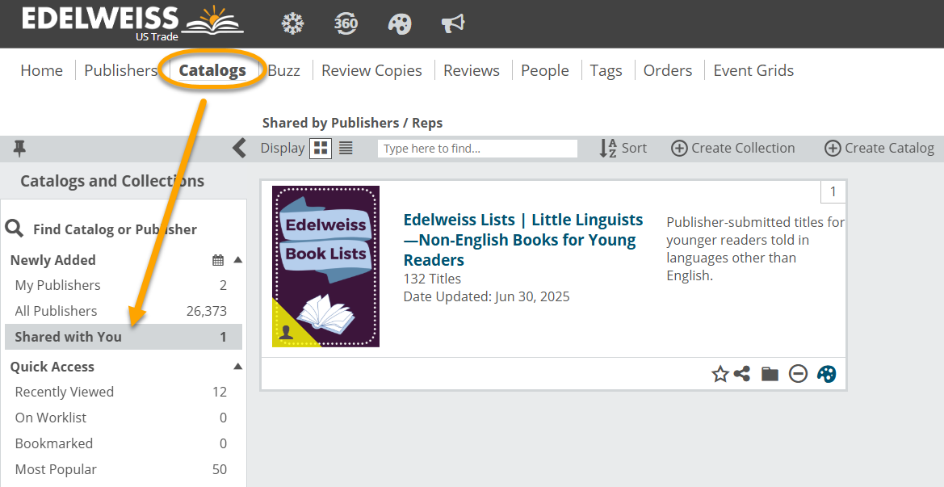Collapse the Quick Access section
944x487 pixels.
pyautogui.click(x=237, y=367)
